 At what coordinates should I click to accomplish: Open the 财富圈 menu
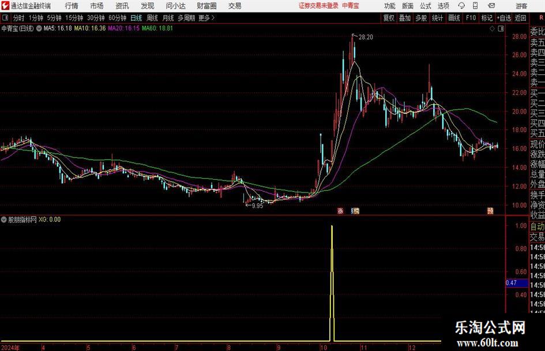point(206,6)
